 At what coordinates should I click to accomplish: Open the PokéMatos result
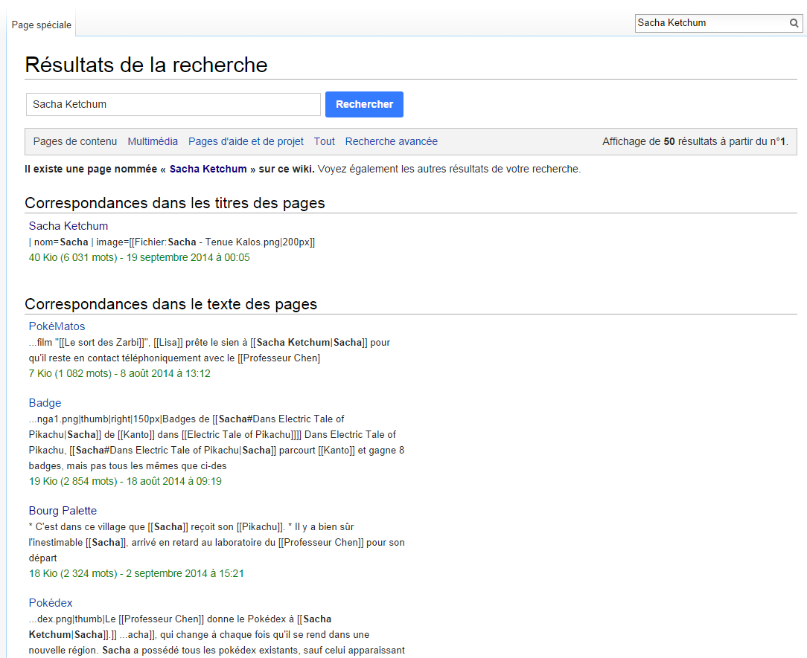[x=57, y=326]
